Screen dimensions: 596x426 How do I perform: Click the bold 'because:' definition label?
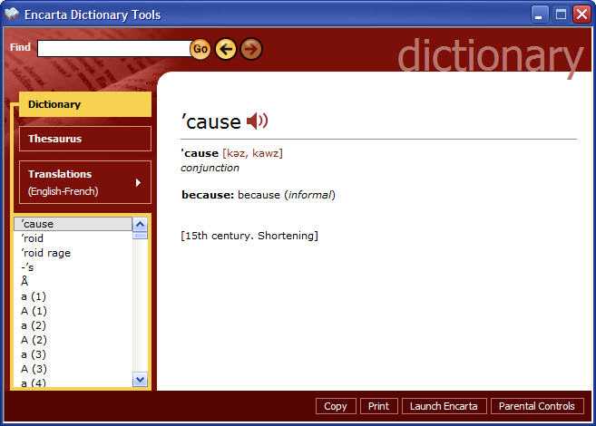pos(208,195)
